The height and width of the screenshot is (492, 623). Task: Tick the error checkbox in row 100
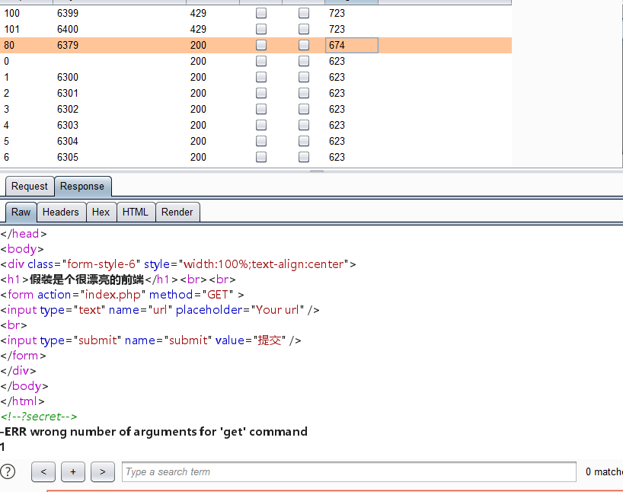pos(261,13)
